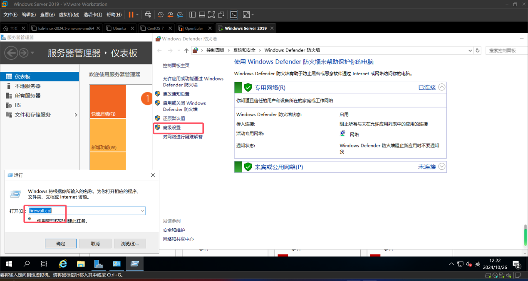Open the 帮助(H) menu

pyautogui.click(x=114, y=15)
